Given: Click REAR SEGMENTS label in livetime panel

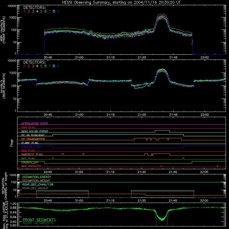Looking at the screenshot, I should click(x=38, y=223).
